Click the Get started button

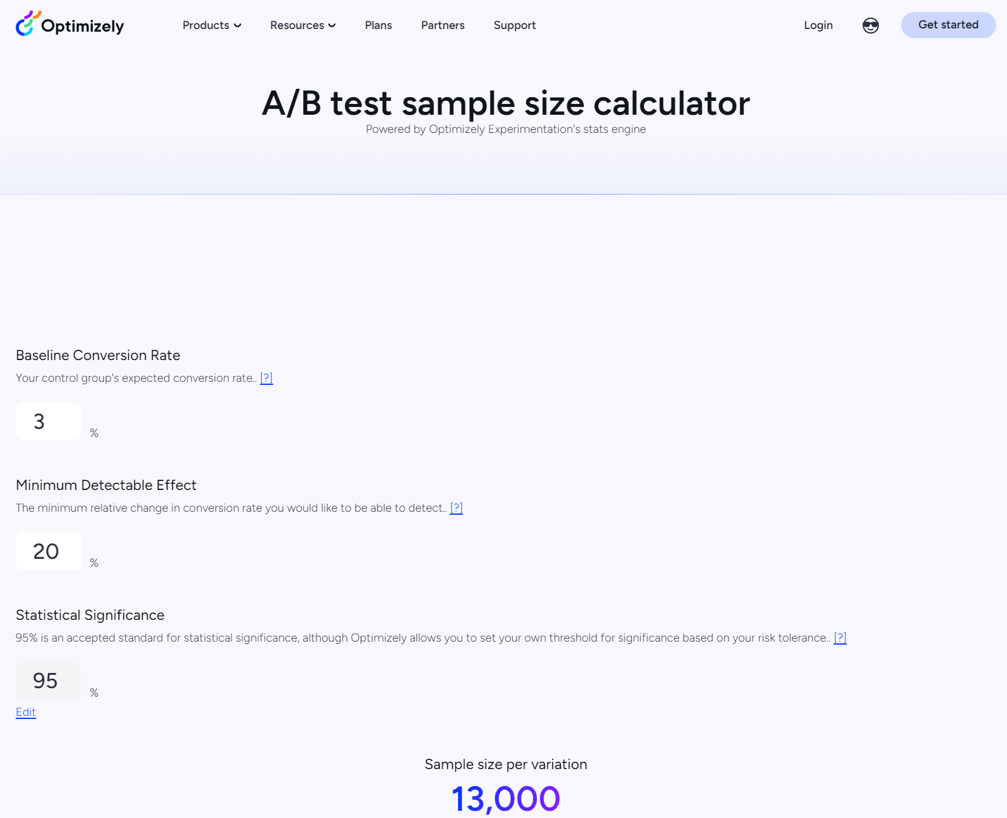(948, 25)
